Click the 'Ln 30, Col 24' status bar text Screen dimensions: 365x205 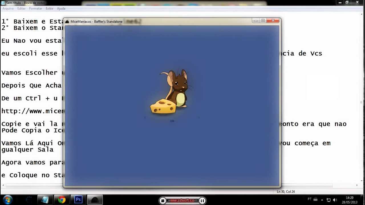click(x=286, y=192)
